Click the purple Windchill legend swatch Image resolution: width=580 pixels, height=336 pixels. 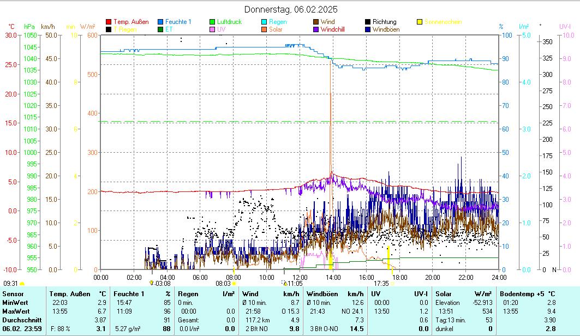316,29
